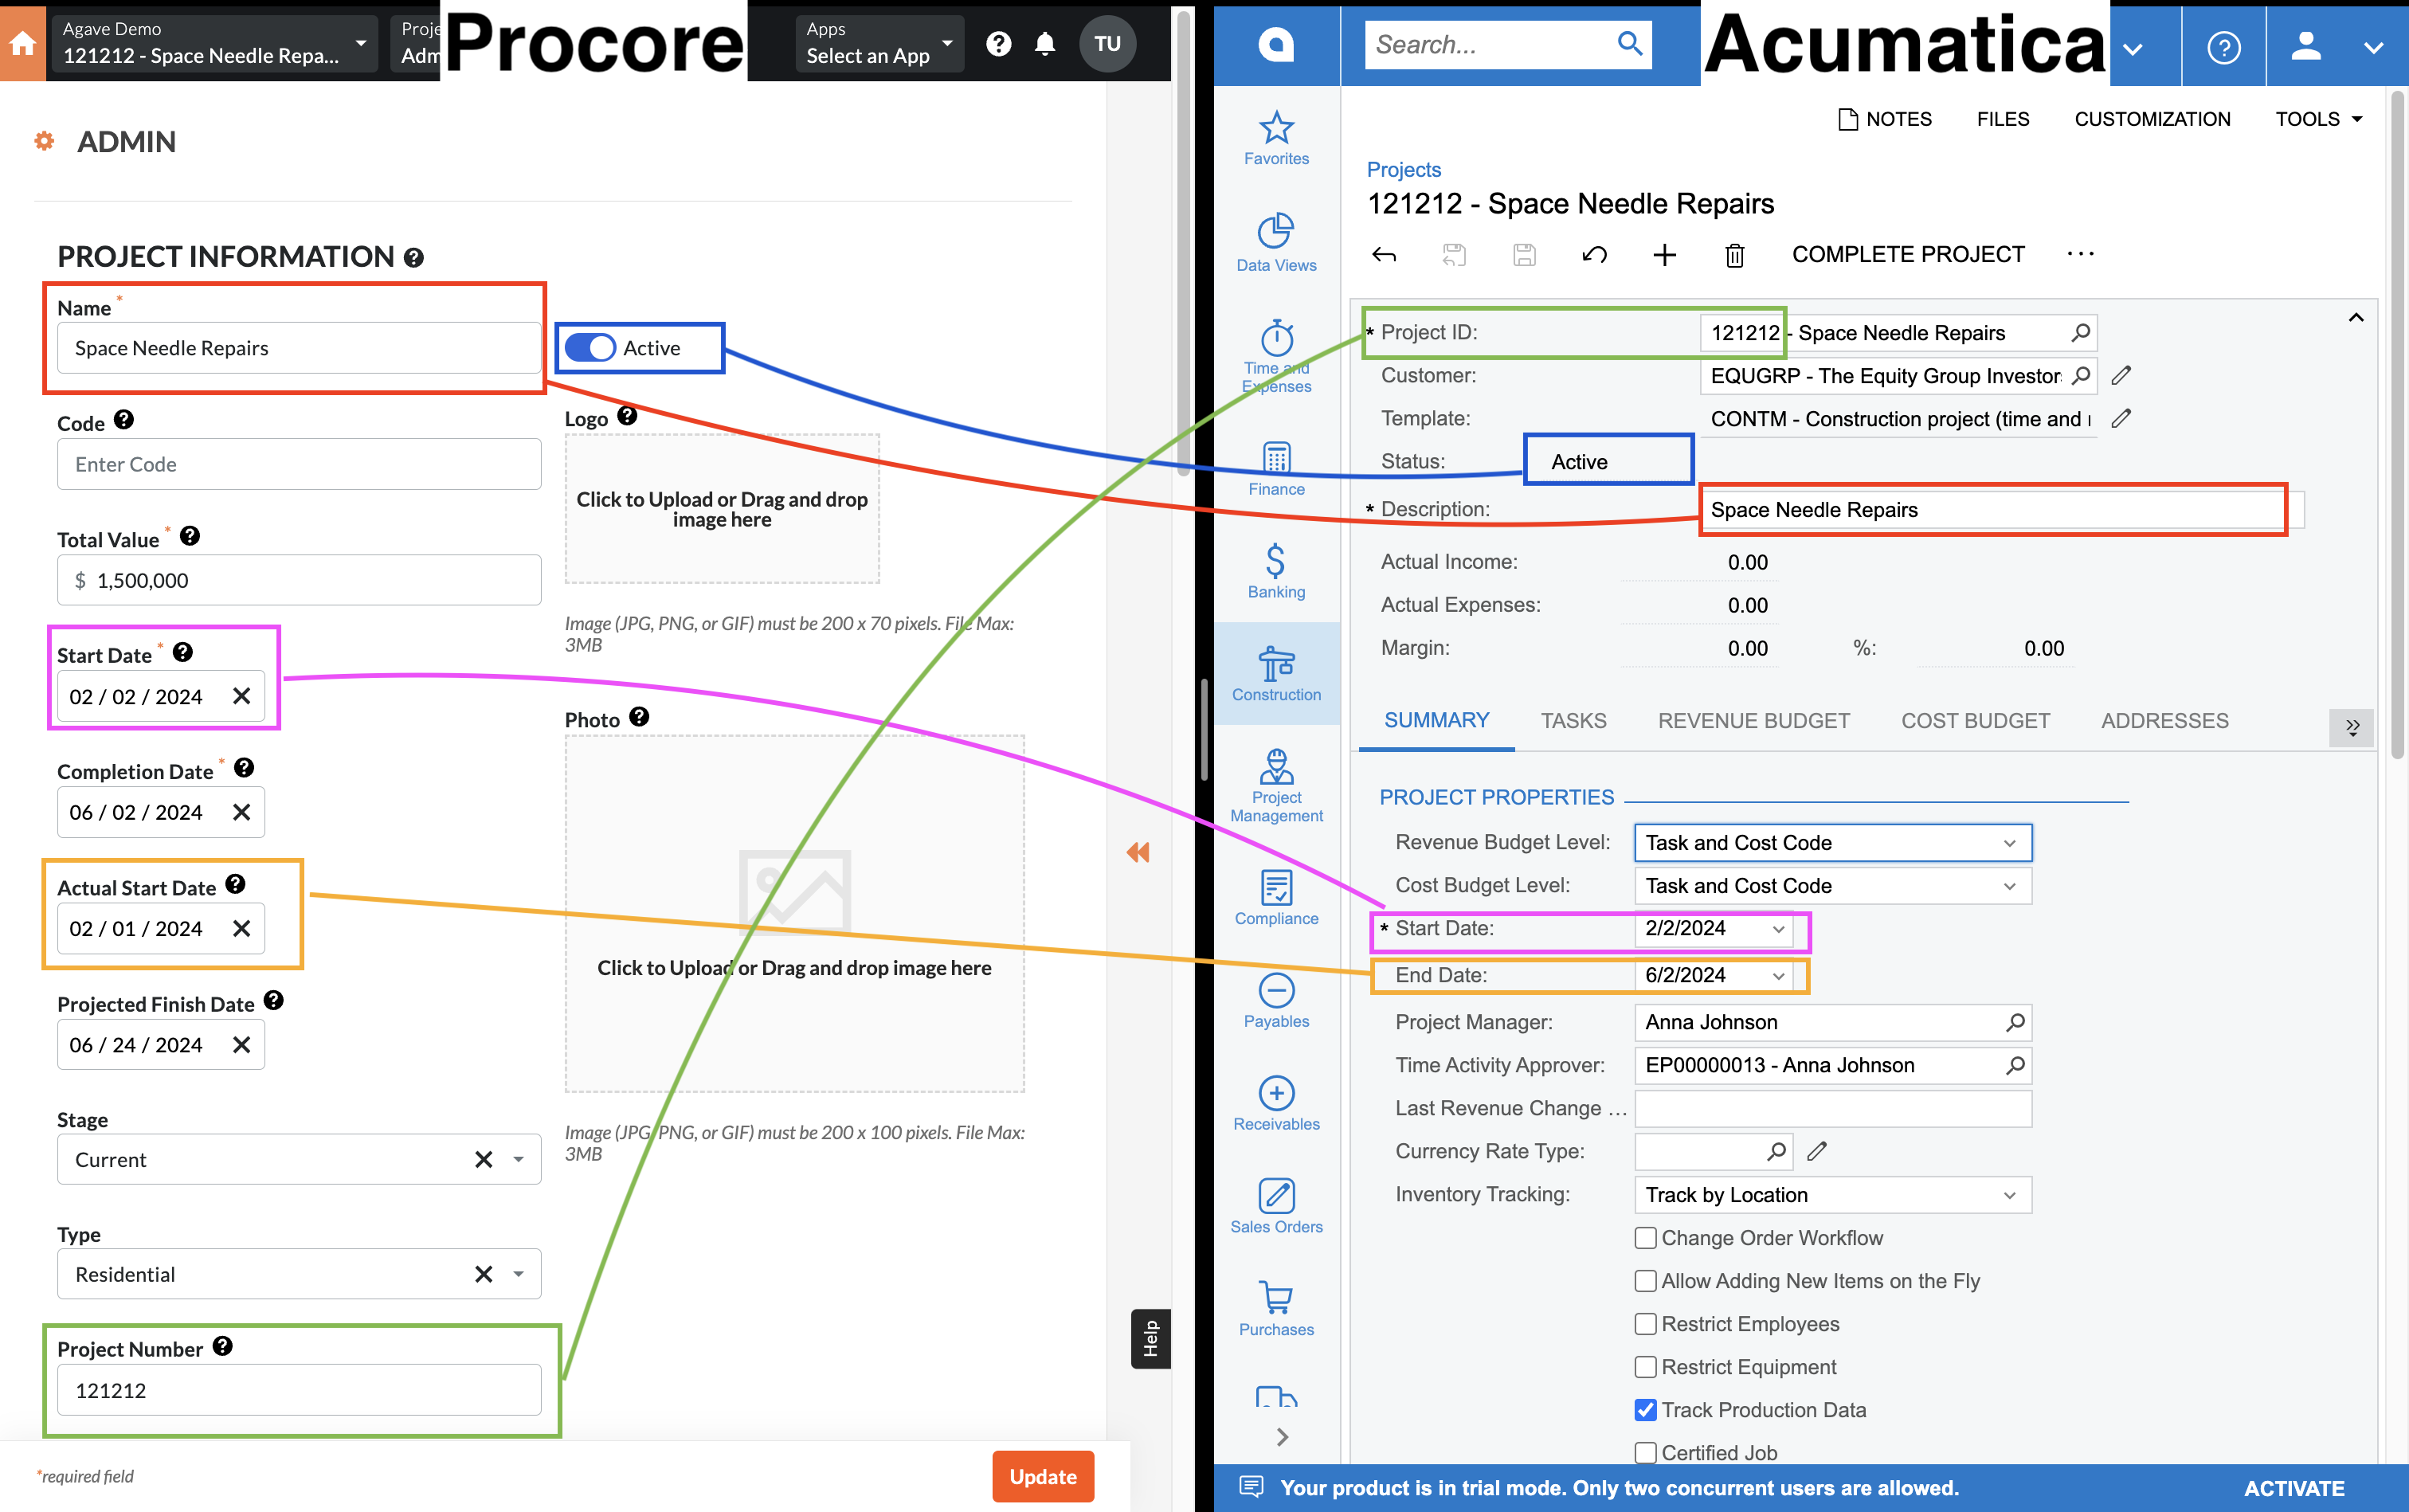
Task: Open Time and Expenses workspace
Action: point(1276,356)
